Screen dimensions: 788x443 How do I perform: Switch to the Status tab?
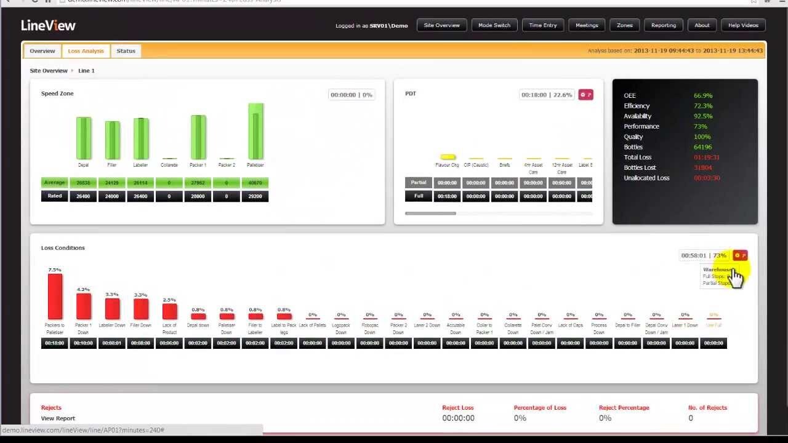click(126, 50)
